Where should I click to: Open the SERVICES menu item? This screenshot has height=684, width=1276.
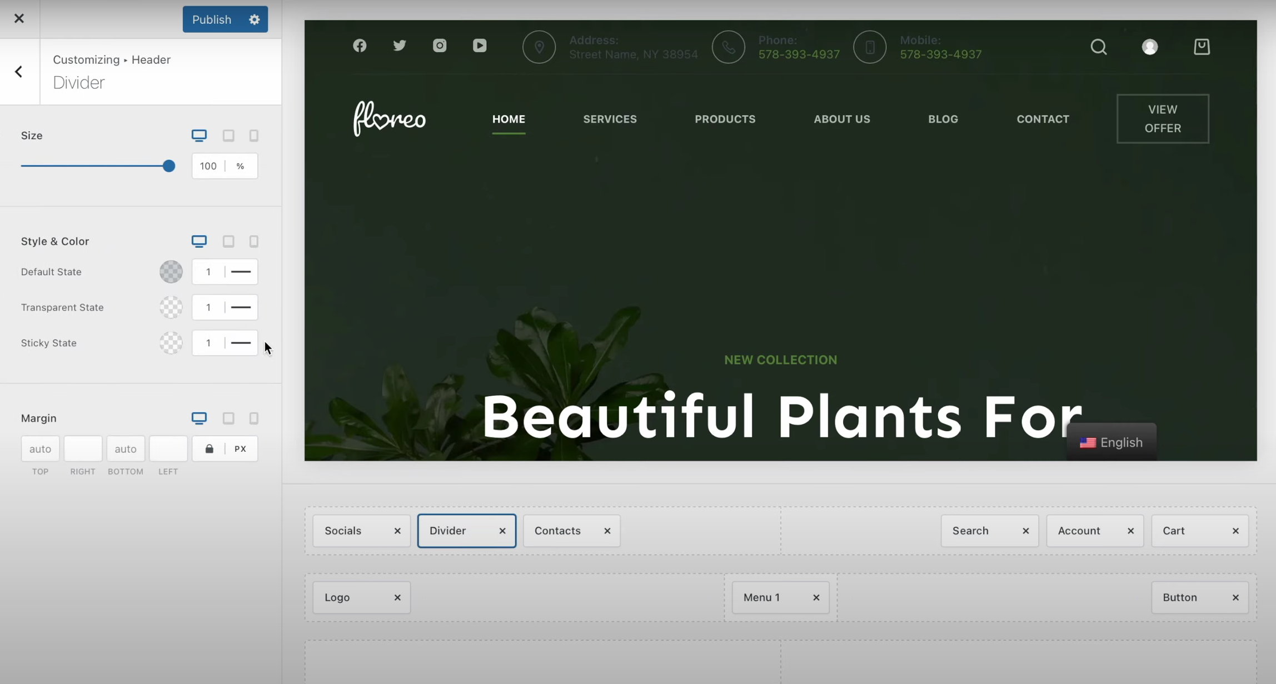[x=610, y=119]
